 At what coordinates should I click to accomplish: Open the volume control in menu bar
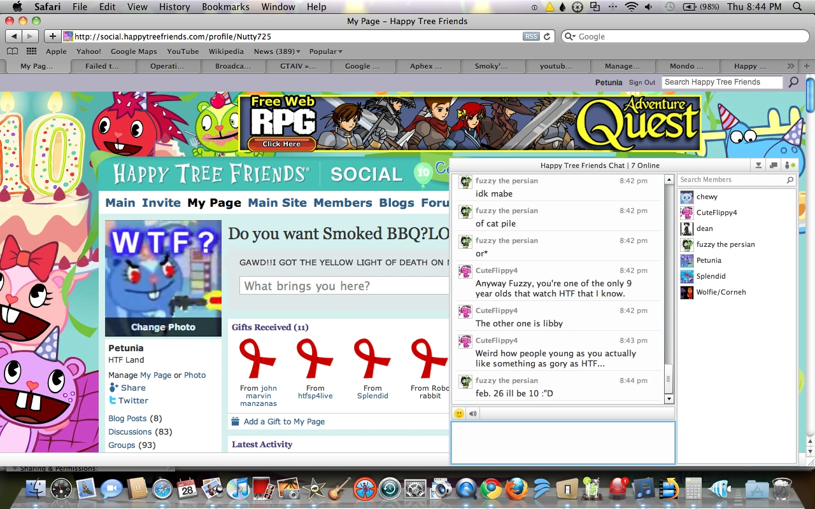(648, 7)
